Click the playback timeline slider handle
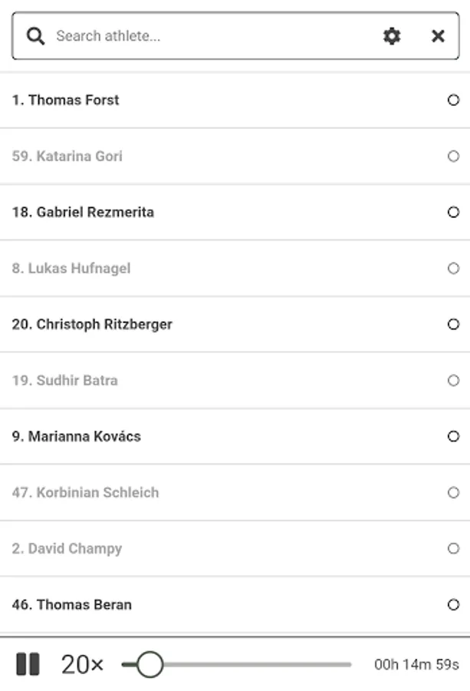Viewport: 470px width, 691px height. (x=150, y=664)
